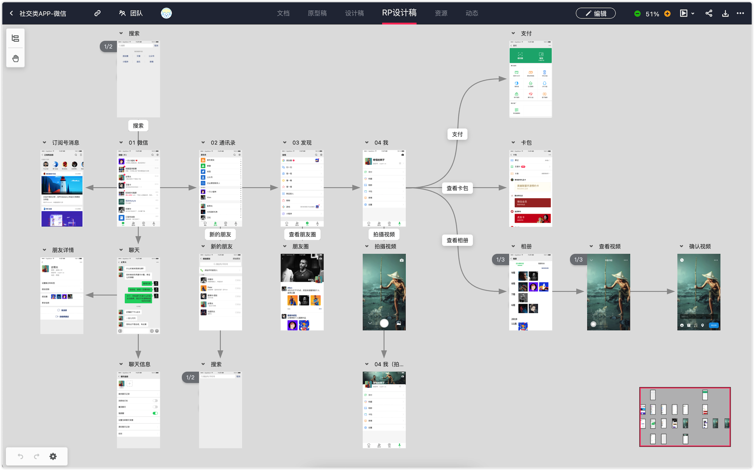This screenshot has width=754, height=470.
Task: Click the share icon
Action: point(709,13)
